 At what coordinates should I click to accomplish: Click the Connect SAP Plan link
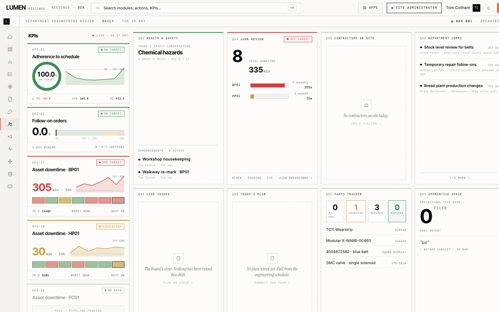(x=272, y=283)
